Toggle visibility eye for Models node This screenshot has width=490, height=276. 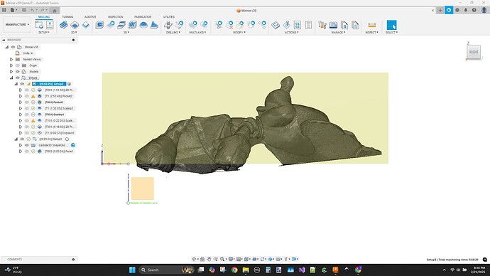pyautogui.click(x=18, y=72)
